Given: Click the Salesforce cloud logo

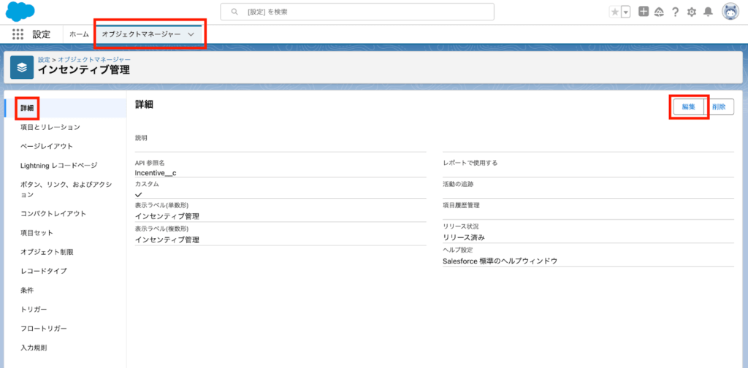Looking at the screenshot, I should pos(20,12).
